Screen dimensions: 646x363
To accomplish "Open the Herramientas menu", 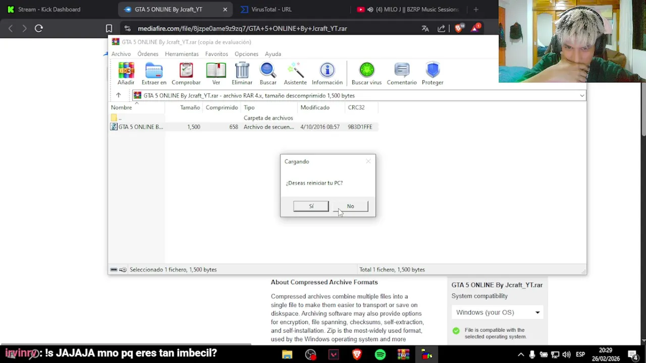I will click(x=182, y=54).
